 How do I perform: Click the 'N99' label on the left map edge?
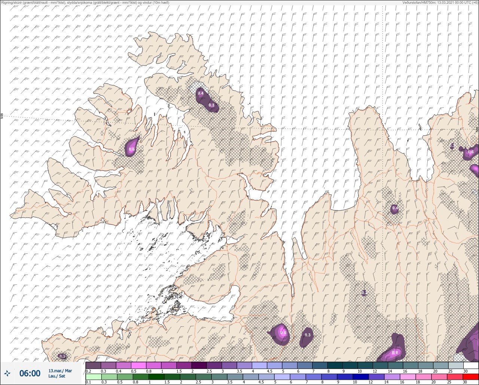point(2,116)
